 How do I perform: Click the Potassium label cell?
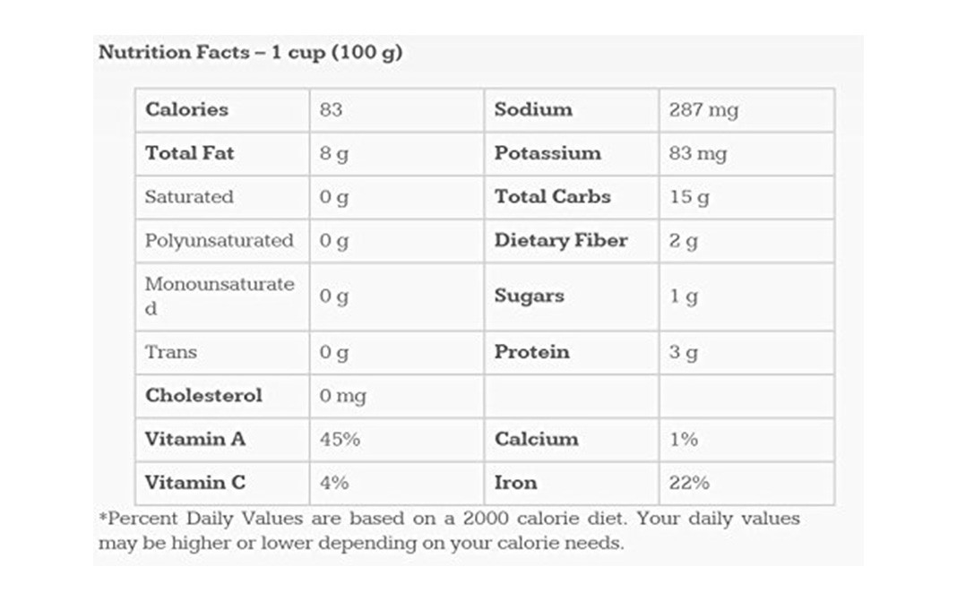pyautogui.click(x=547, y=153)
